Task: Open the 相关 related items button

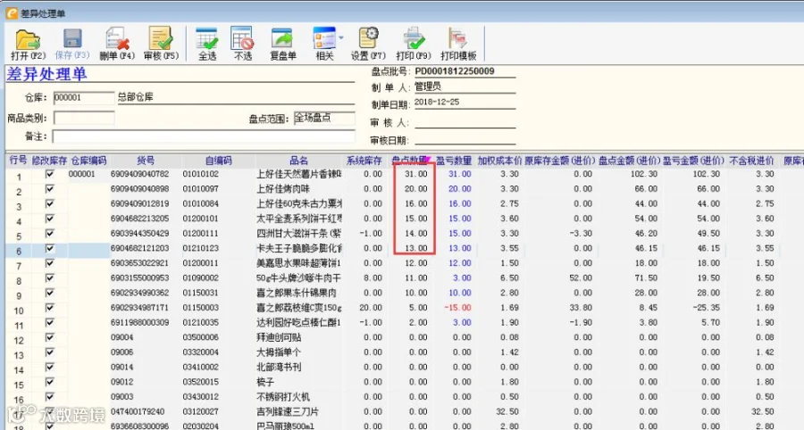Action: click(324, 45)
